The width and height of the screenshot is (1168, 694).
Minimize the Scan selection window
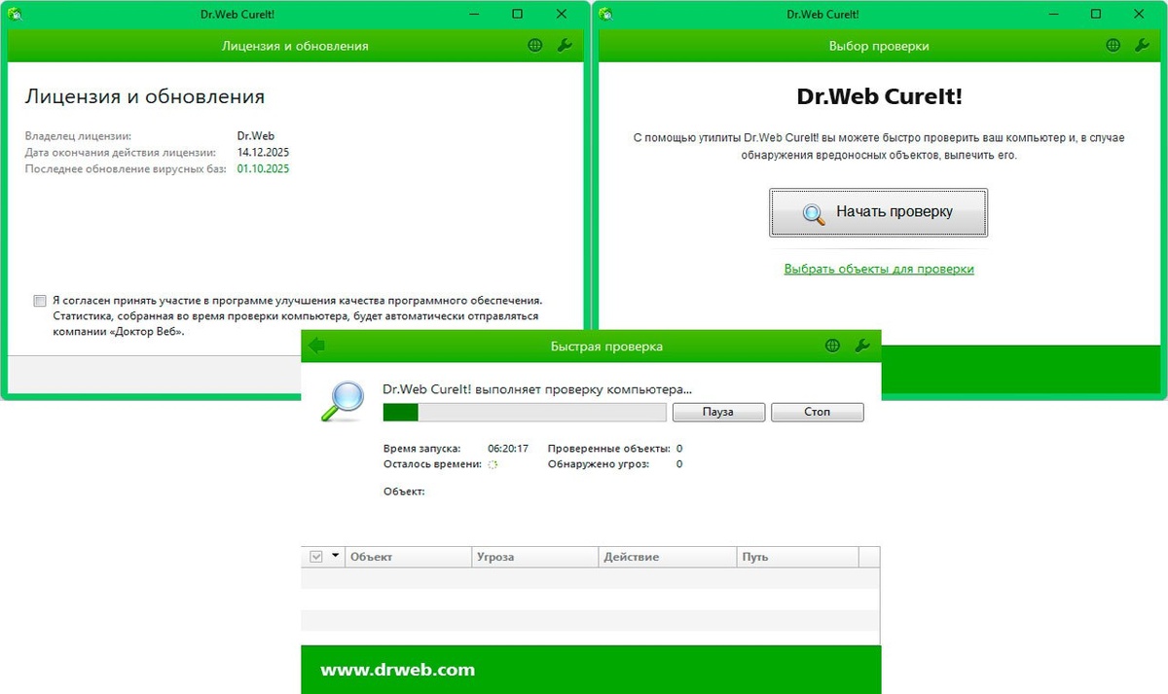(1052, 14)
